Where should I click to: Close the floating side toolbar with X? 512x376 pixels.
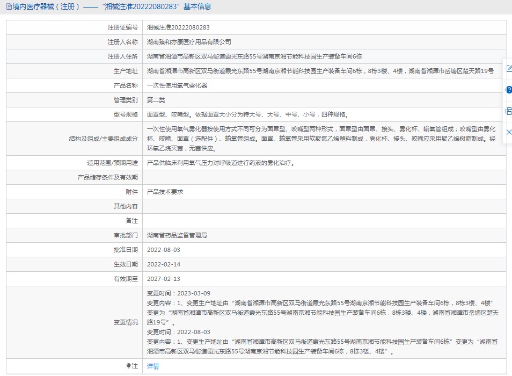(508, 132)
